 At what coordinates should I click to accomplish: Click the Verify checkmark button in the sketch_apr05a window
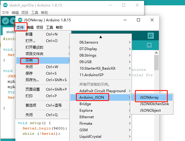5,21
